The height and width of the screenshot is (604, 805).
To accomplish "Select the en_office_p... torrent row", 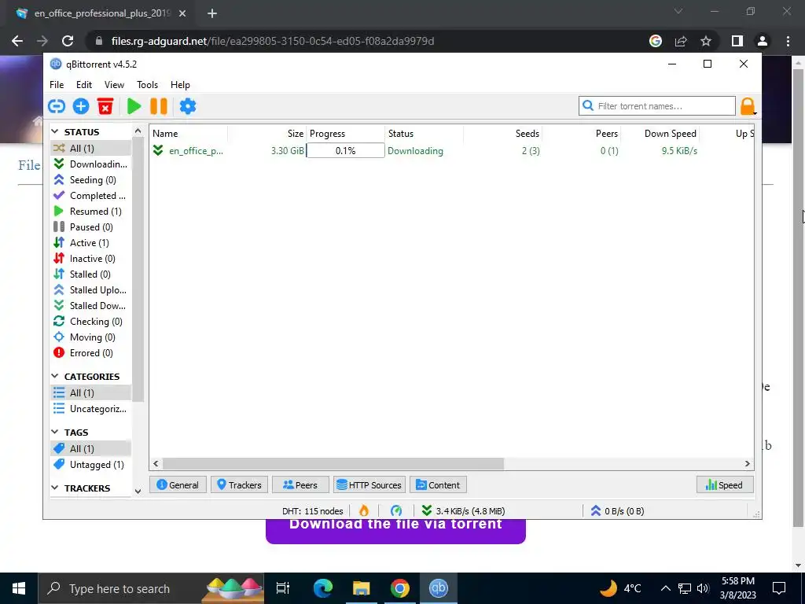I will pos(452,150).
